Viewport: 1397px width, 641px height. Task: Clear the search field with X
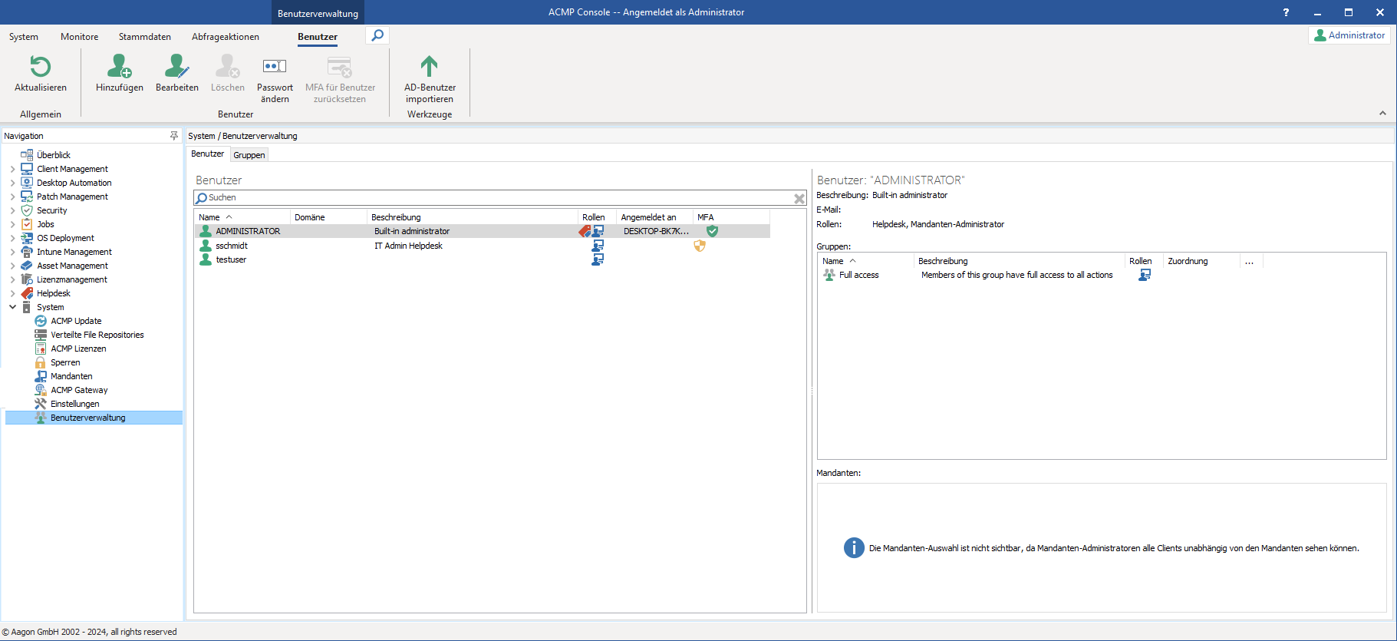(x=799, y=199)
